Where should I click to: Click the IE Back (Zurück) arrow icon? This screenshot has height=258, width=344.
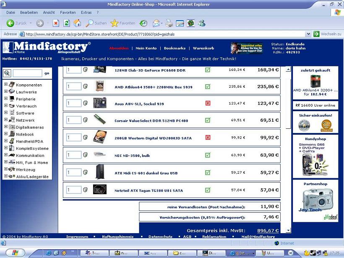click(10, 23)
